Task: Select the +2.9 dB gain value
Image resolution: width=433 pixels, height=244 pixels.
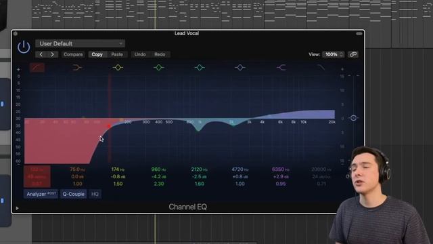Action: coord(281,176)
